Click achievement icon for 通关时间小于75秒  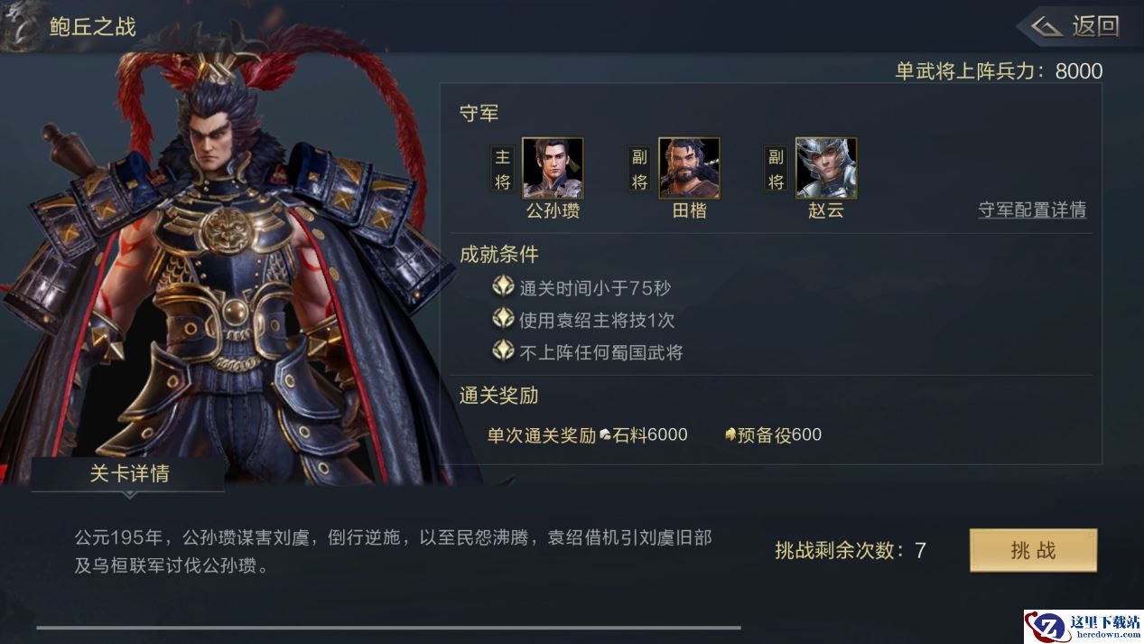pos(503,287)
